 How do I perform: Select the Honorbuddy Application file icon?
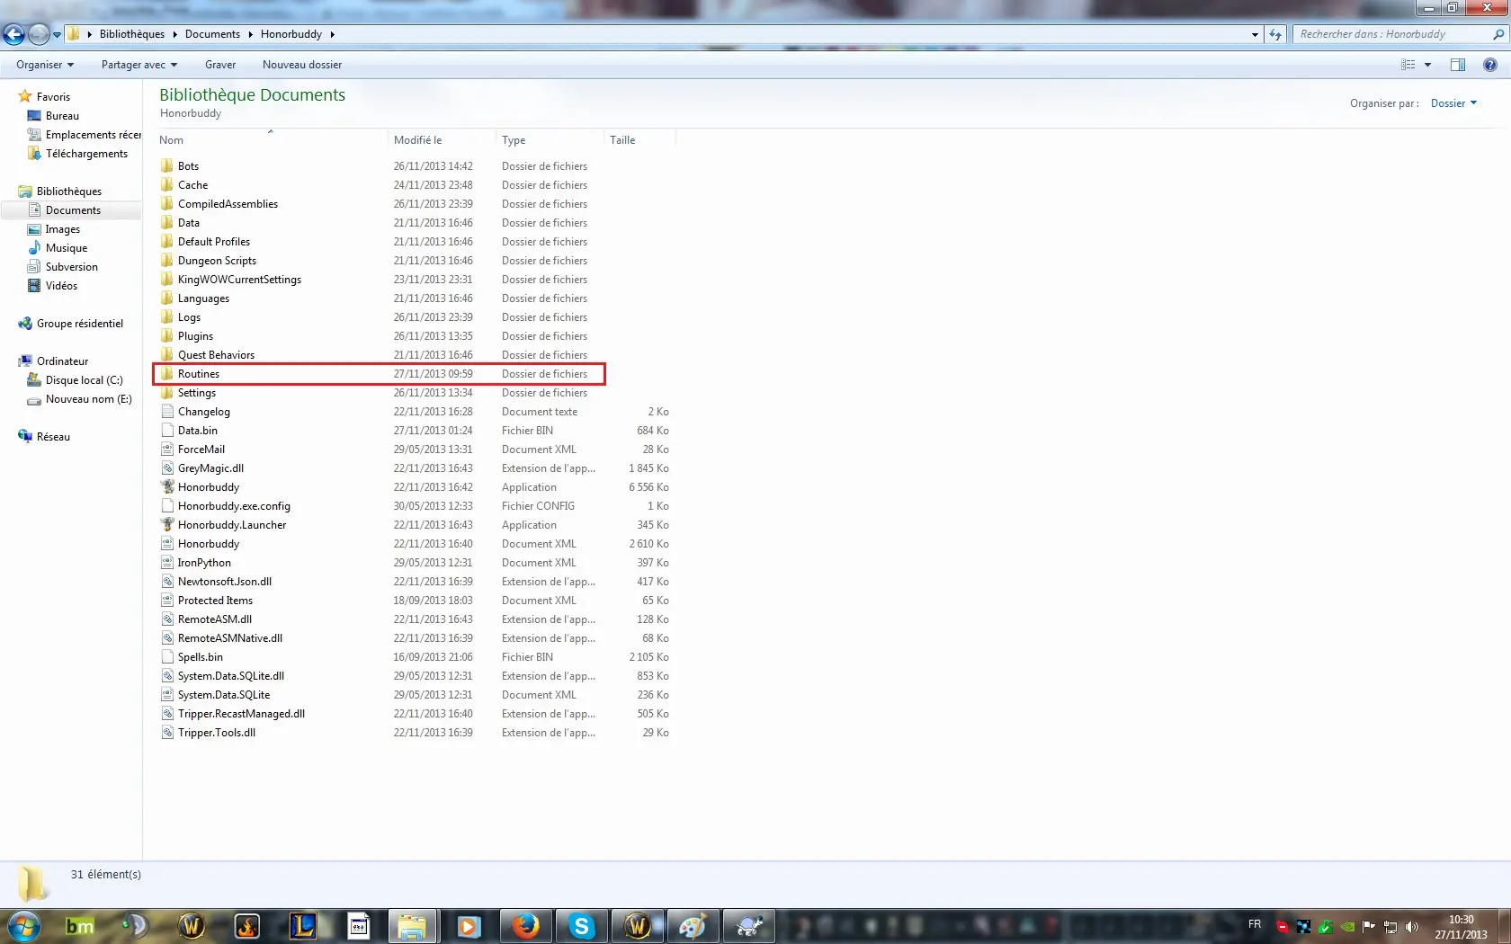(167, 487)
